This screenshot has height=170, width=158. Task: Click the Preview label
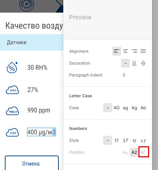point(80,17)
